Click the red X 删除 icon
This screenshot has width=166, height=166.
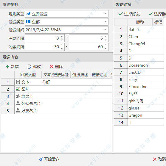pos(52,67)
